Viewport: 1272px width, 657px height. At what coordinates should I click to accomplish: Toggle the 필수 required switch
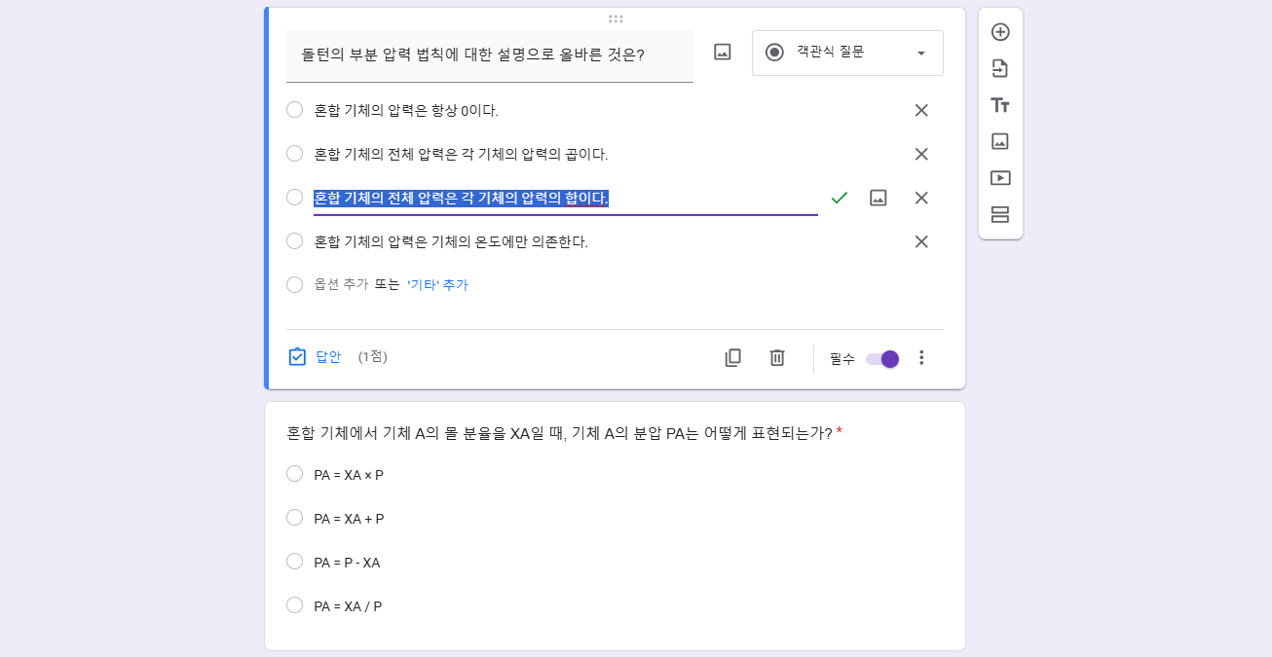pos(882,359)
